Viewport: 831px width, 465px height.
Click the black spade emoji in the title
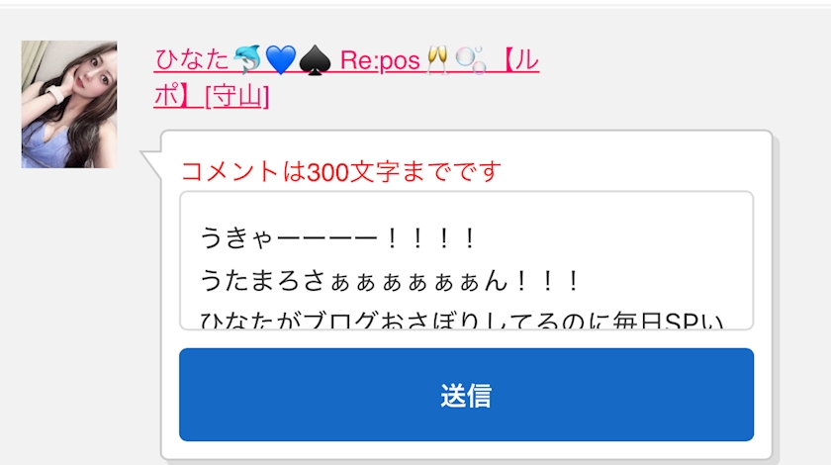[315, 60]
